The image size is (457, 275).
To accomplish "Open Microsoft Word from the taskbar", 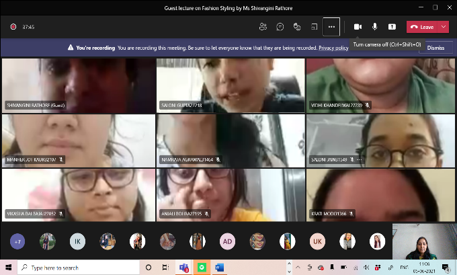I will tap(219, 268).
